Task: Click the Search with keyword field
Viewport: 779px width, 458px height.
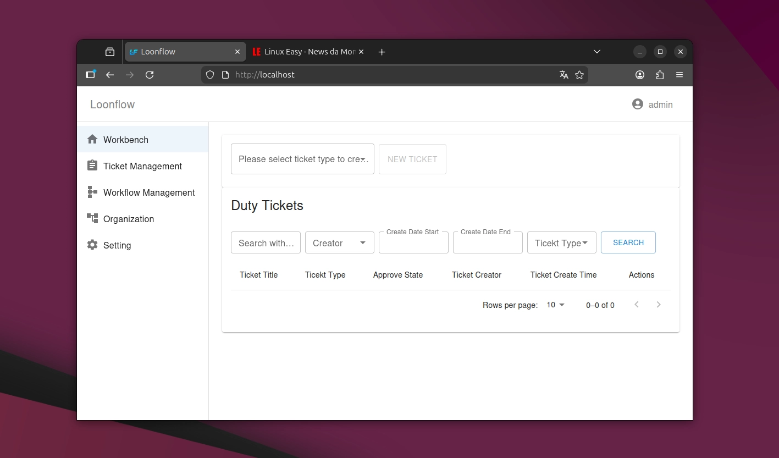Action: pyautogui.click(x=266, y=243)
